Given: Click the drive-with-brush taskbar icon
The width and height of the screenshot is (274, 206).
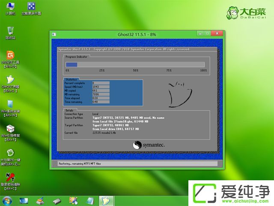Looking at the screenshot, I should pyautogui.click(x=40, y=200).
